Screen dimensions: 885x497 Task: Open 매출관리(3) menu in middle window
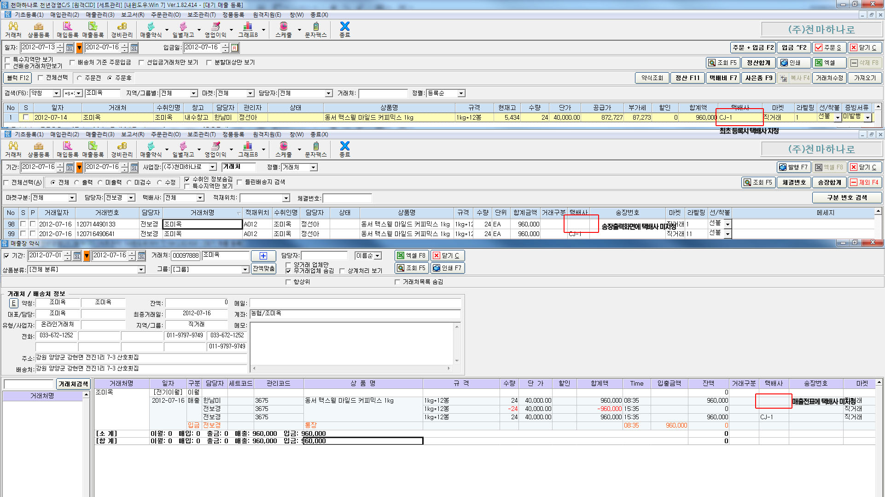(x=100, y=134)
